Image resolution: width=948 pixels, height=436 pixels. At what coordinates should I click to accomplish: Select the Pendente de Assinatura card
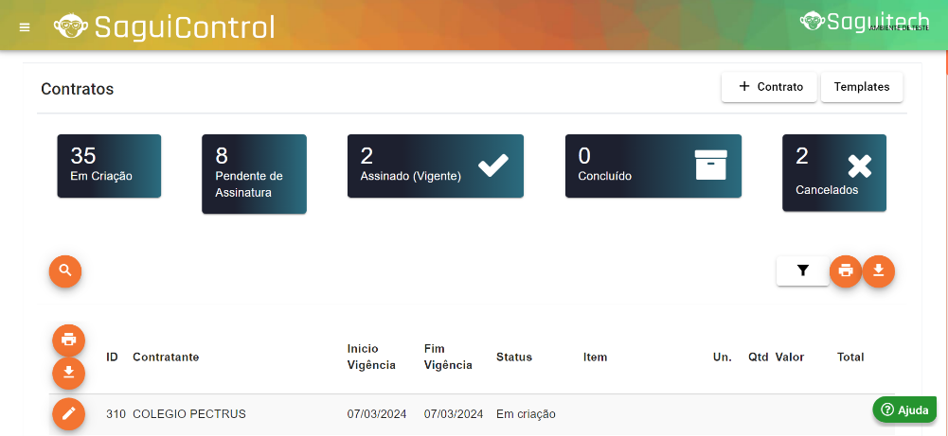point(254,174)
